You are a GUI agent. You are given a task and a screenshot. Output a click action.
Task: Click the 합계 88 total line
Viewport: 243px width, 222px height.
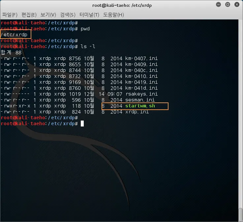point(11,52)
